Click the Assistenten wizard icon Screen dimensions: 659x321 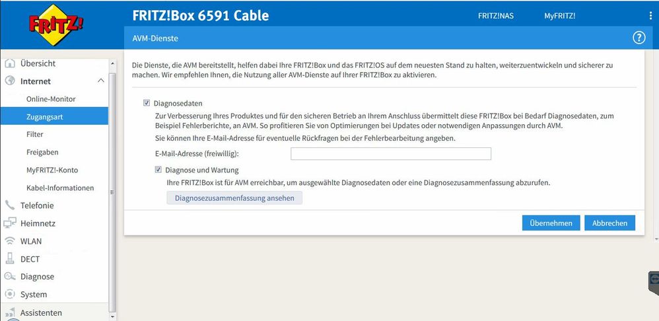click(x=10, y=312)
